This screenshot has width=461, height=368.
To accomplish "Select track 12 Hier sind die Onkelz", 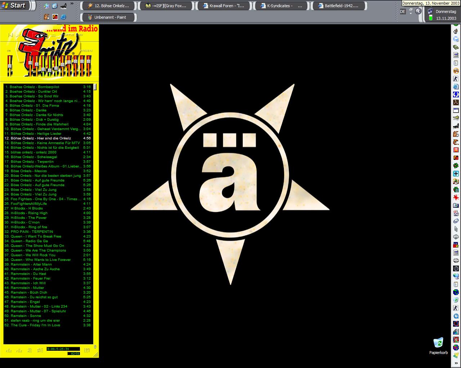I will 48,138.
